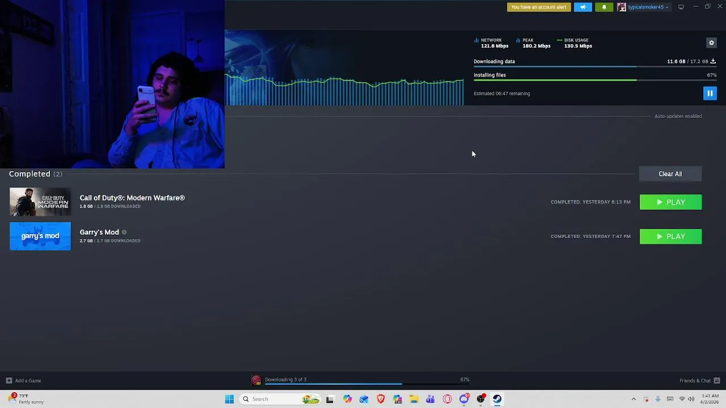Show hidden system tray icons
This screenshot has width=726, height=408.
coord(634,399)
